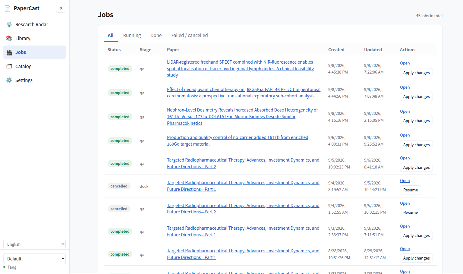
Task: Open Part 2 paper created 9/4/2026 1:52:55 AM
Action: click(243, 209)
